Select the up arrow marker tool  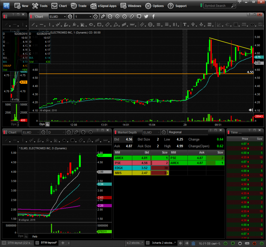tap(193, 25)
